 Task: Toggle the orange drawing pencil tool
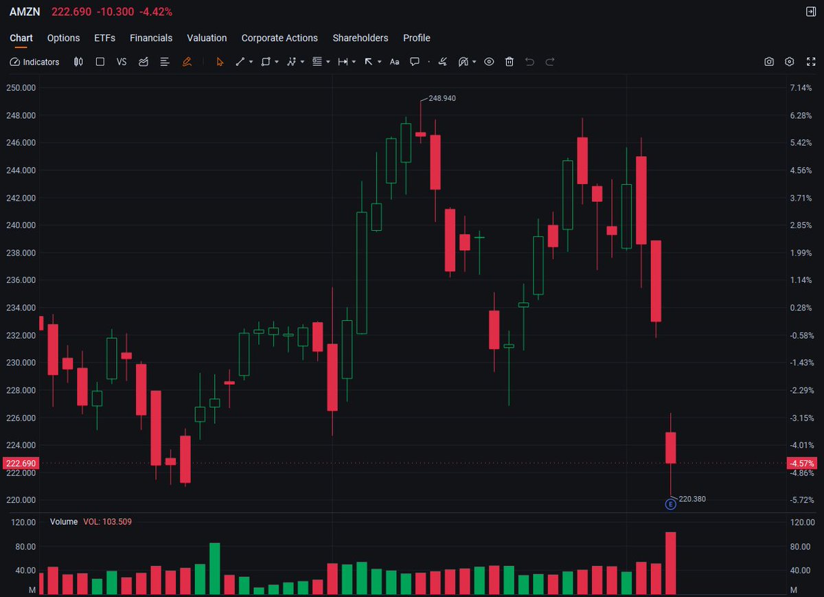pyautogui.click(x=187, y=62)
